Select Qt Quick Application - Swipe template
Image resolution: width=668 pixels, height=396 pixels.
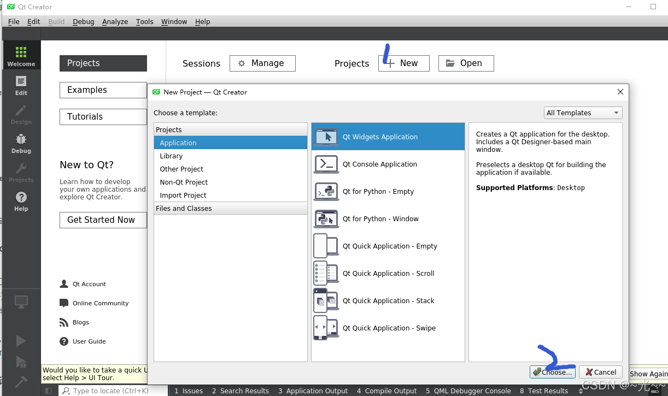388,328
